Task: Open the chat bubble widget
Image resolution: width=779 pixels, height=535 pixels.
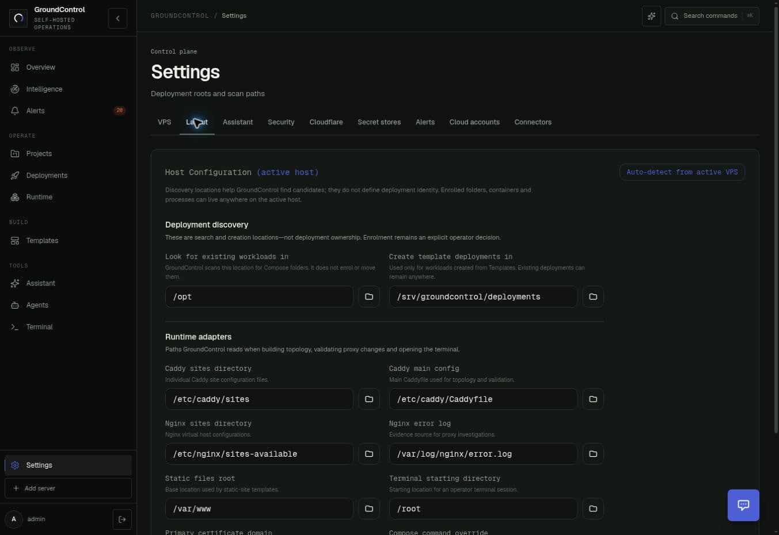Action: pos(743,505)
